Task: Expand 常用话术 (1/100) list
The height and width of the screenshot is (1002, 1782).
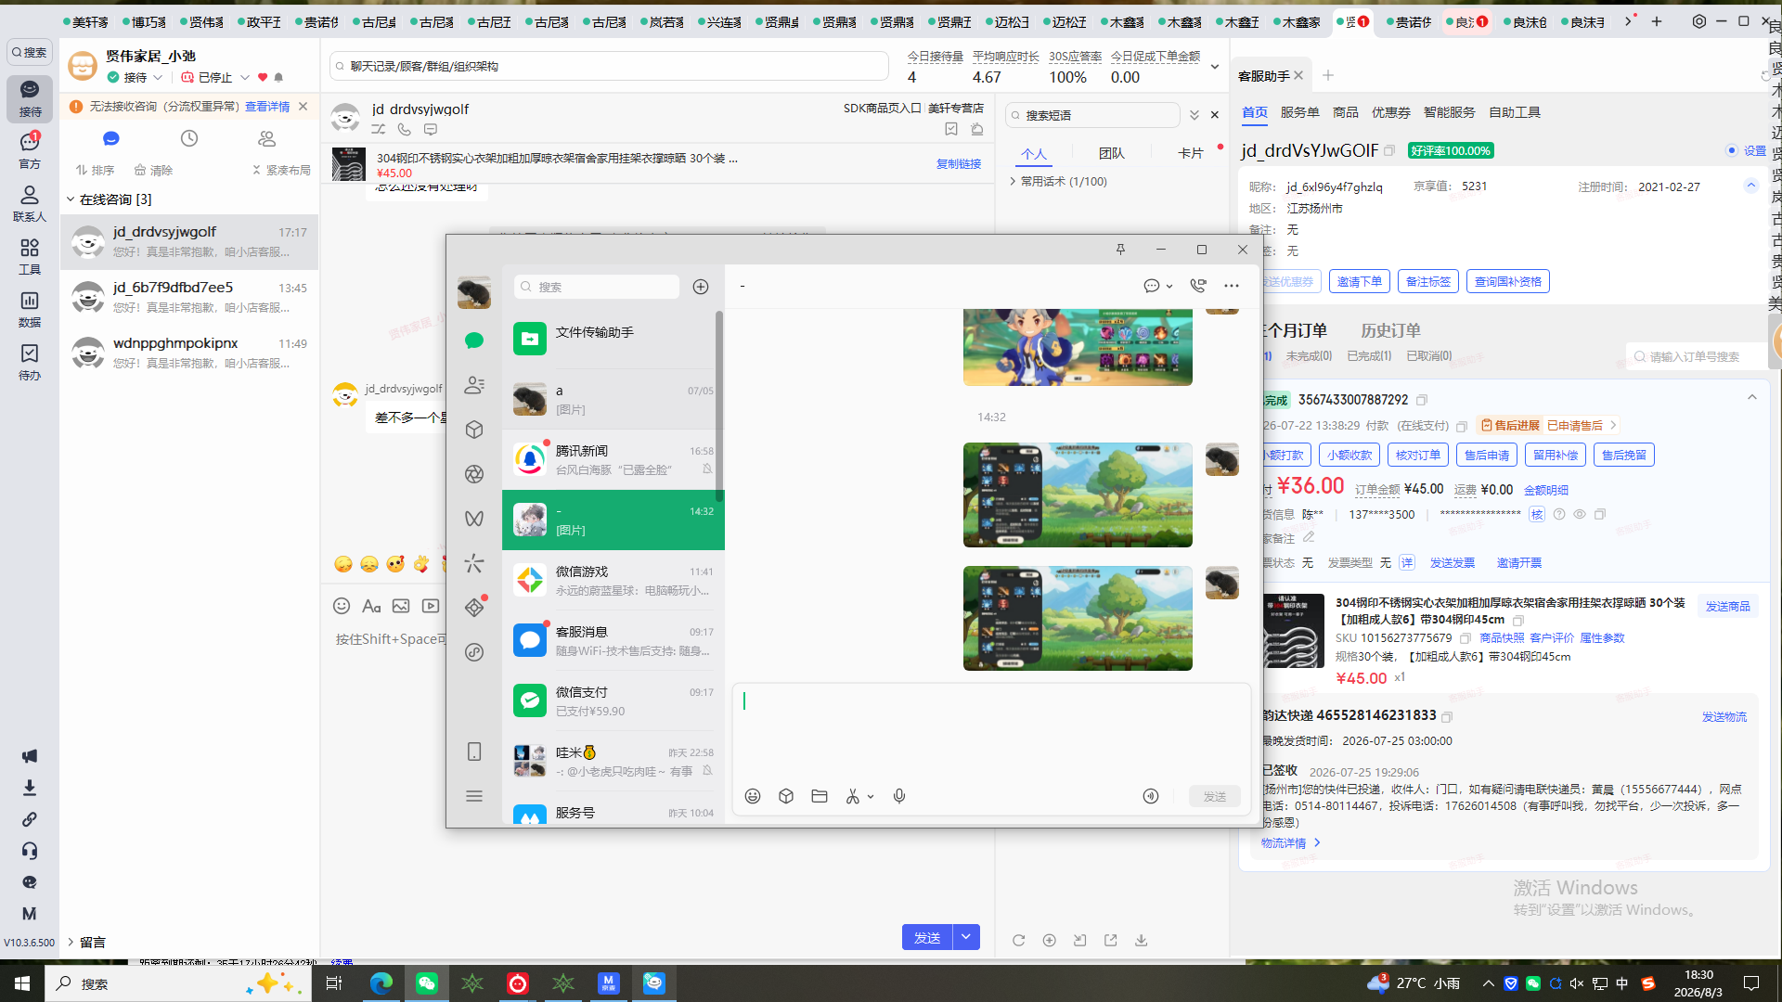Action: [1014, 182]
